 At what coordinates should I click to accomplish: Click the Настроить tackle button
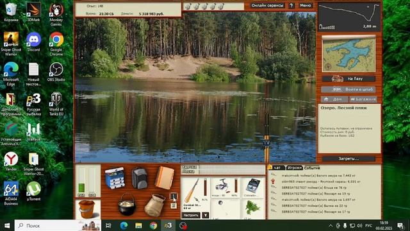coord(191,216)
